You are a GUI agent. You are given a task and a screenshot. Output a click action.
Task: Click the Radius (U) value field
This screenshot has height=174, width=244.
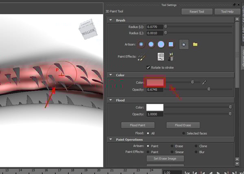(155, 27)
